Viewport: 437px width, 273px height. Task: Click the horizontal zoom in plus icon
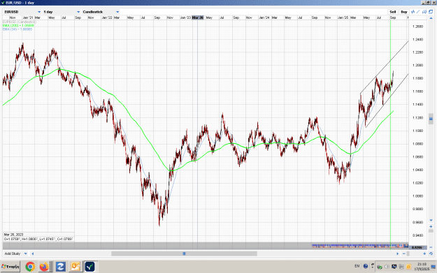[424, 253]
